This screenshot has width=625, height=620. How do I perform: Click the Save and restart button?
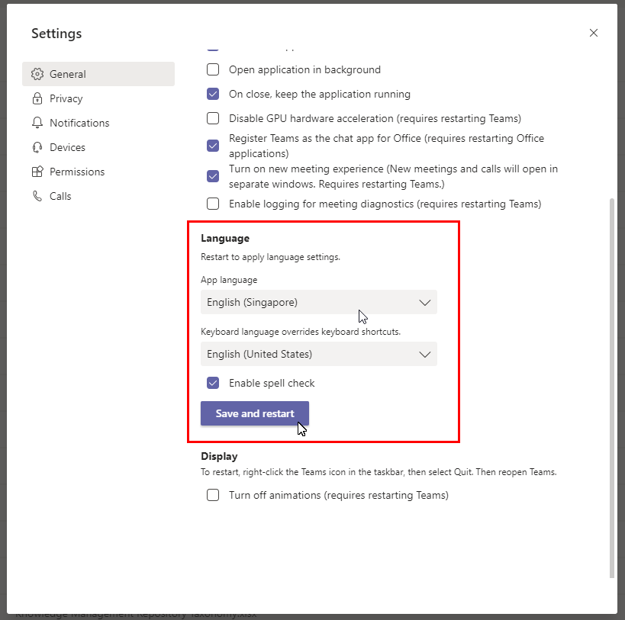[x=255, y=413]
